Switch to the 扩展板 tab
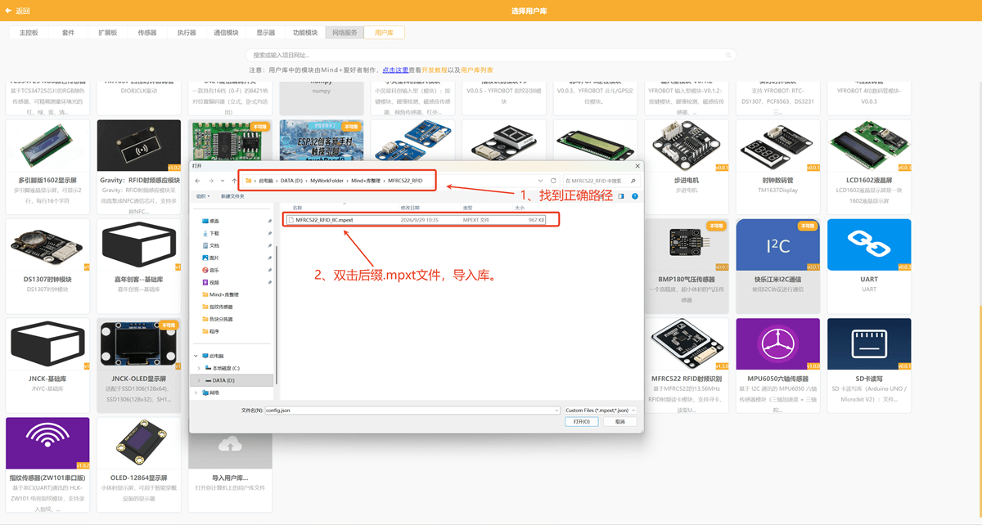 [108, 33]
